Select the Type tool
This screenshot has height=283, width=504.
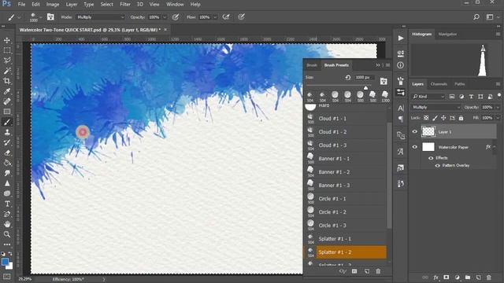[7, 204]
